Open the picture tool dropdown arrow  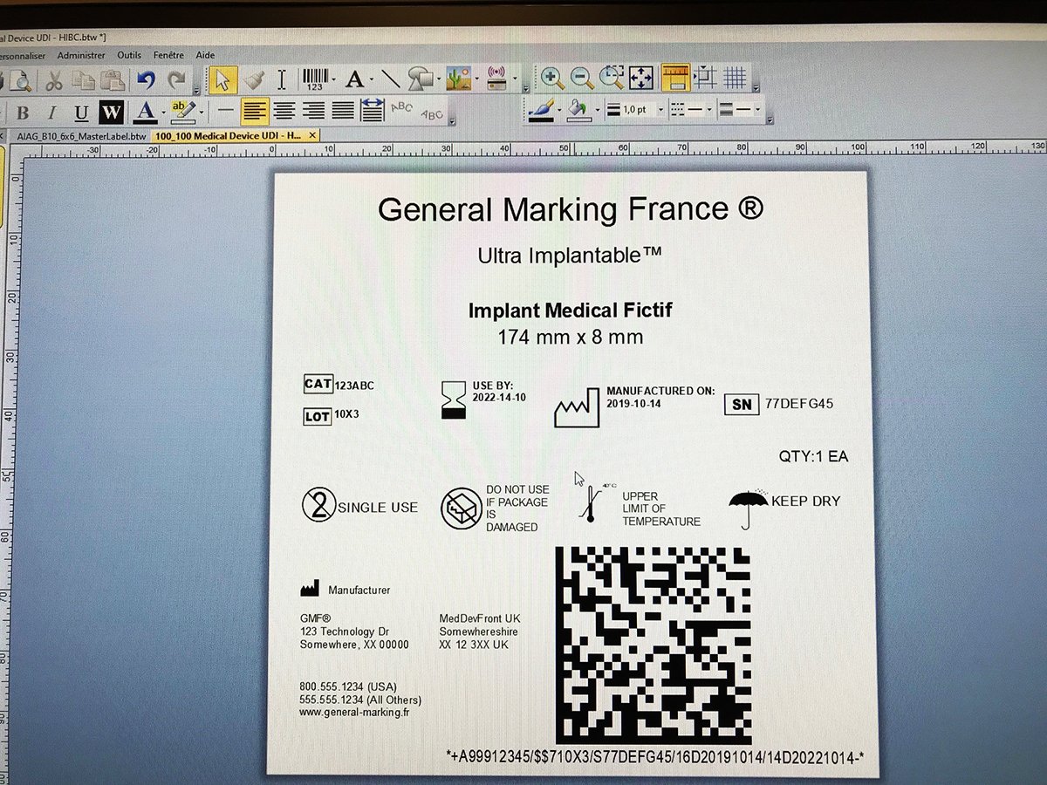(x=476, y=80)
